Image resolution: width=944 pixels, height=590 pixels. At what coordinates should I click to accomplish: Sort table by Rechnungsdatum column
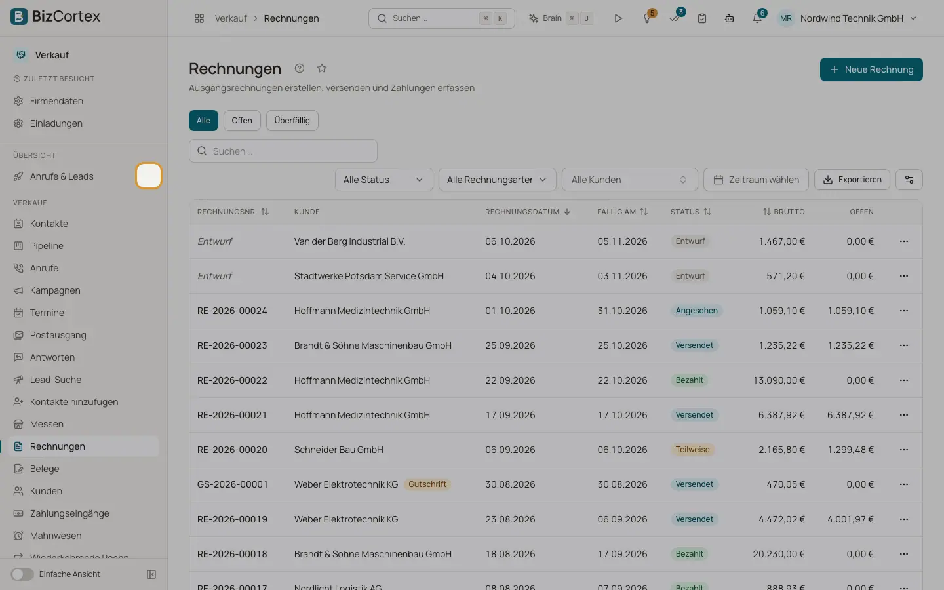tap(528, 212)
